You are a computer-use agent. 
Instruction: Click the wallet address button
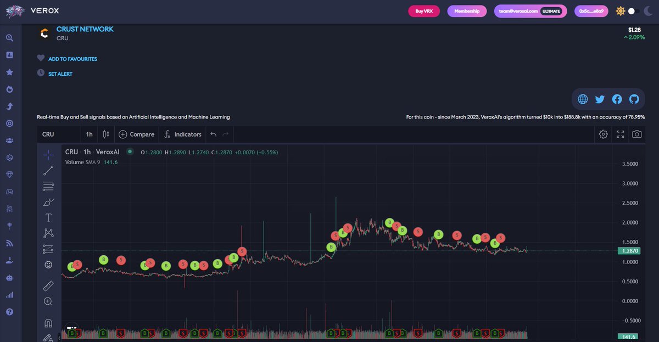[x=591, y=11]
